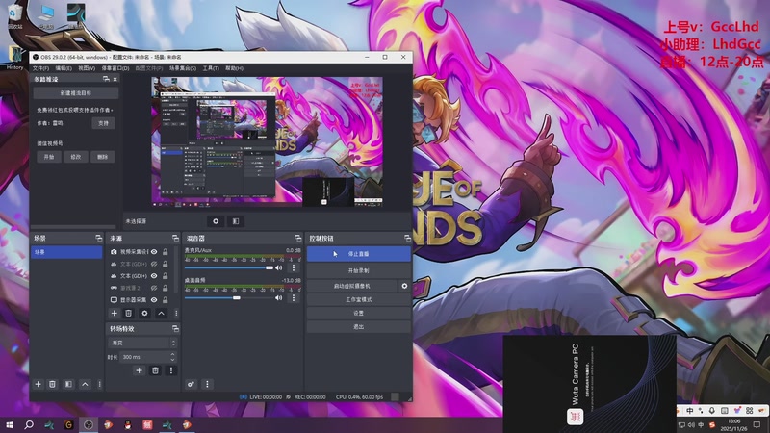Open the 帮助(H) menu
Viewport: 770px width, 433px height.
[x=234, y=68]
